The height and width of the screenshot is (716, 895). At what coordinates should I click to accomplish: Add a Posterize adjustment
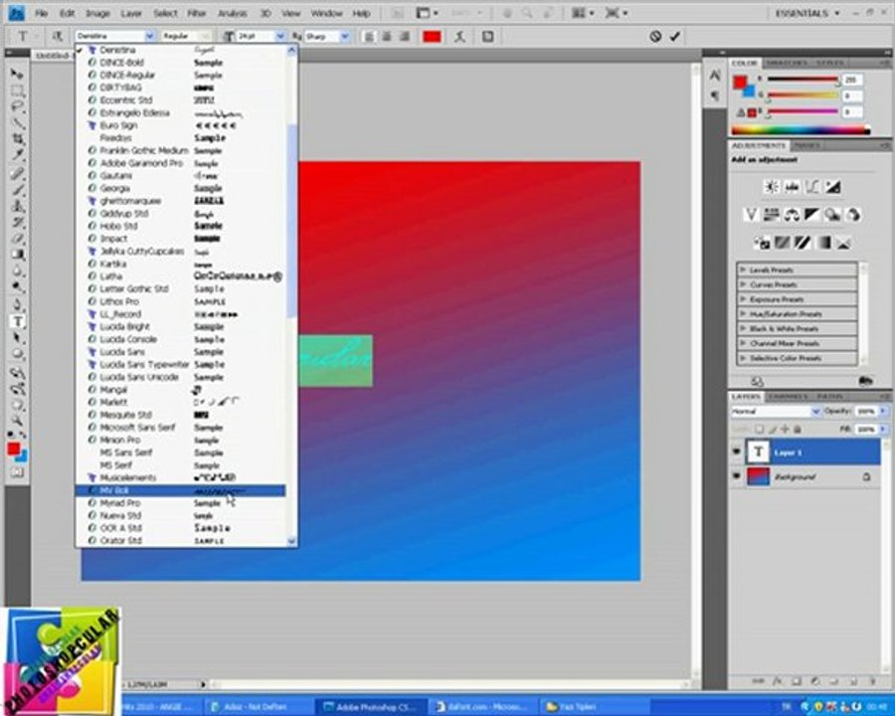click(783, 244)
